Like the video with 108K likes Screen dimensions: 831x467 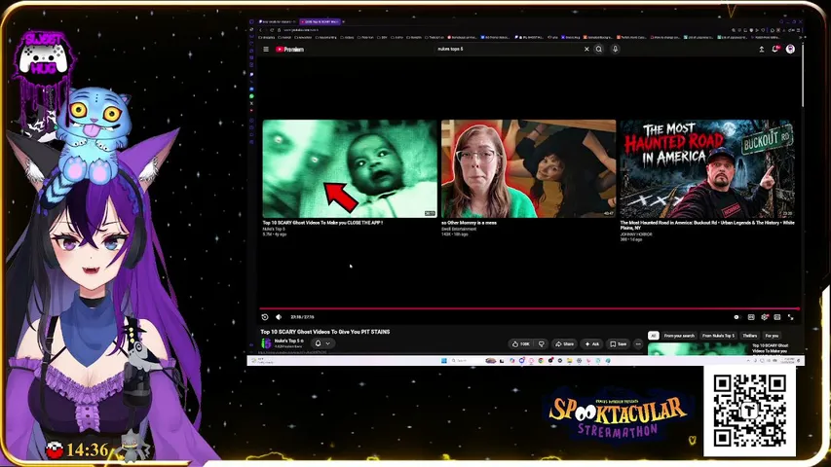point(520,344)
